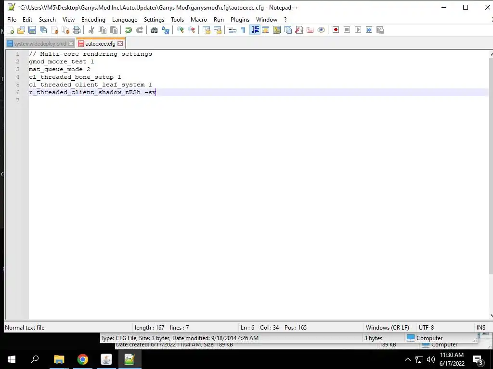Toggle synchronize horizontal scrolling

(x=217, y=30)
